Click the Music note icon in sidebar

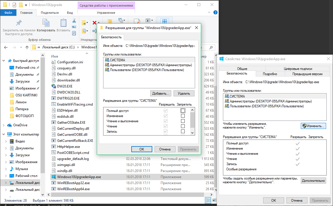pos(12,169)
